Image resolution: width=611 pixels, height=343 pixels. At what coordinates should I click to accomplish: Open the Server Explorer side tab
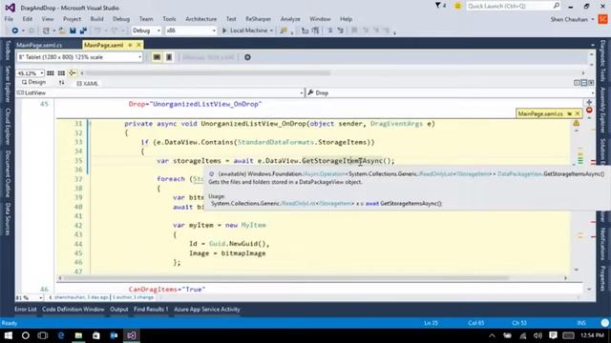point(8,84)
